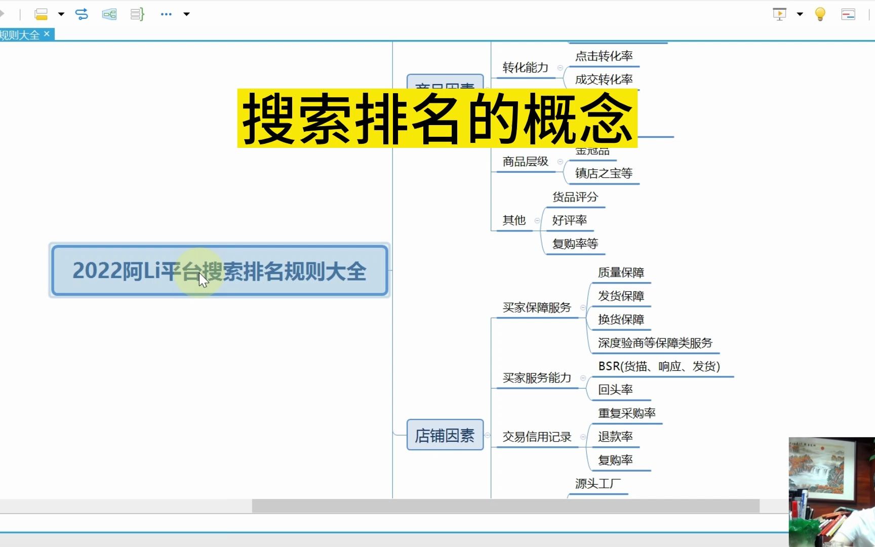Image resolution: width=875 pixels, height=547 pixels.
Task: Collapse the 商品层级 branch toggle
Action: point(560,162)
